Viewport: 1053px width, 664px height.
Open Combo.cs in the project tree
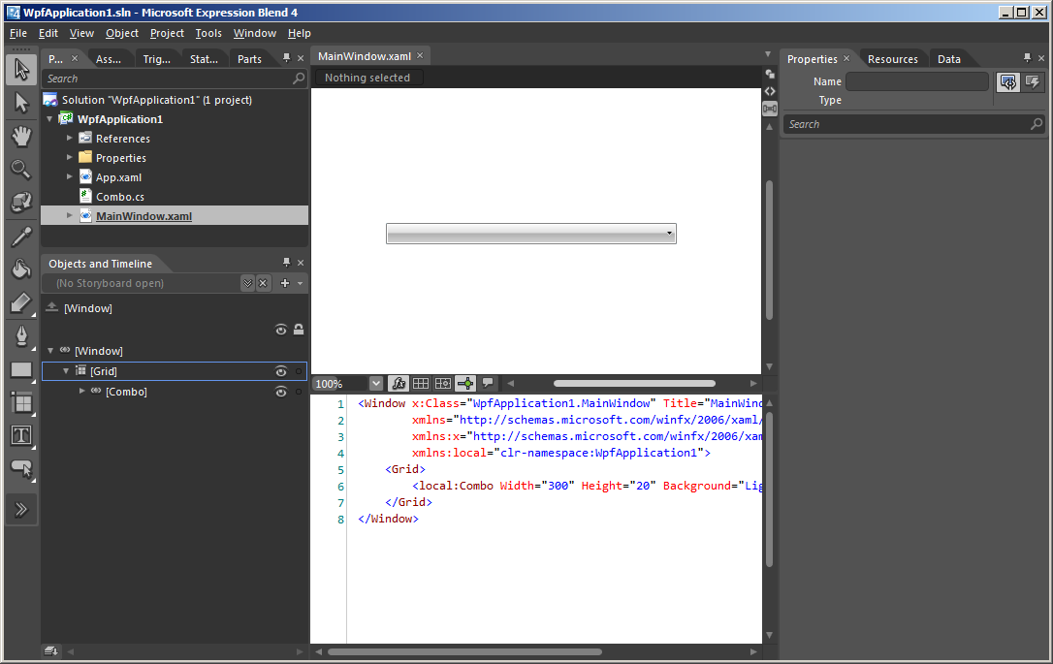click(119, 197)
